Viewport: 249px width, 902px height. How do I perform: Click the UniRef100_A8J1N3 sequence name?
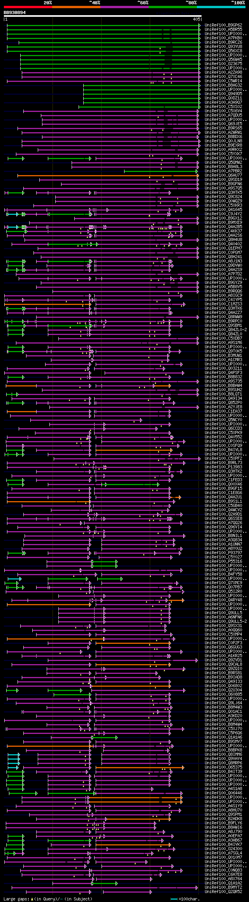pyautogui.click(x=223, y=261)
